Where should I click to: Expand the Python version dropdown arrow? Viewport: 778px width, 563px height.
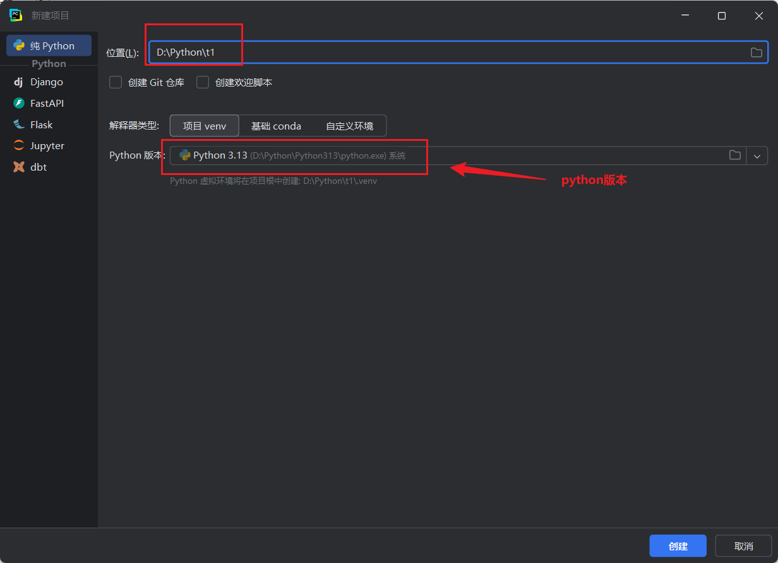point(757,155)
